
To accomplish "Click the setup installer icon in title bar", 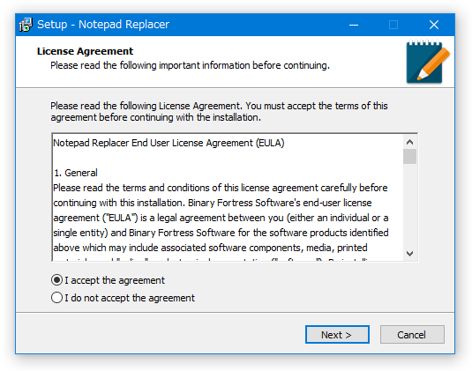I will click(x=26, y=25).
